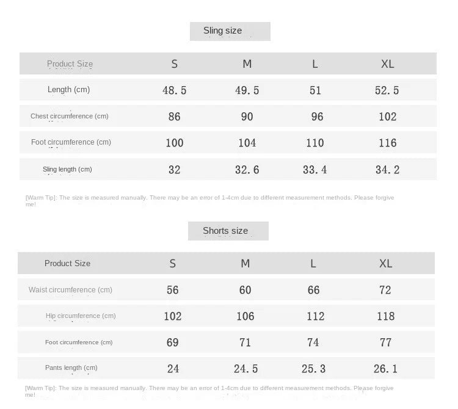Click Sling length value 32.6 for M
The image size is (458, 409).
point(247,170)
